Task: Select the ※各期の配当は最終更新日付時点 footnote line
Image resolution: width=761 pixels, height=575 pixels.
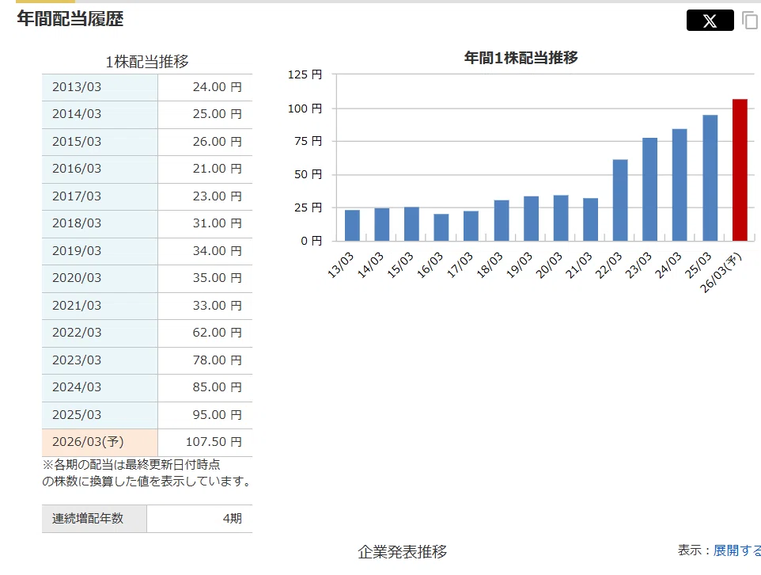Action: click(131, 465)
